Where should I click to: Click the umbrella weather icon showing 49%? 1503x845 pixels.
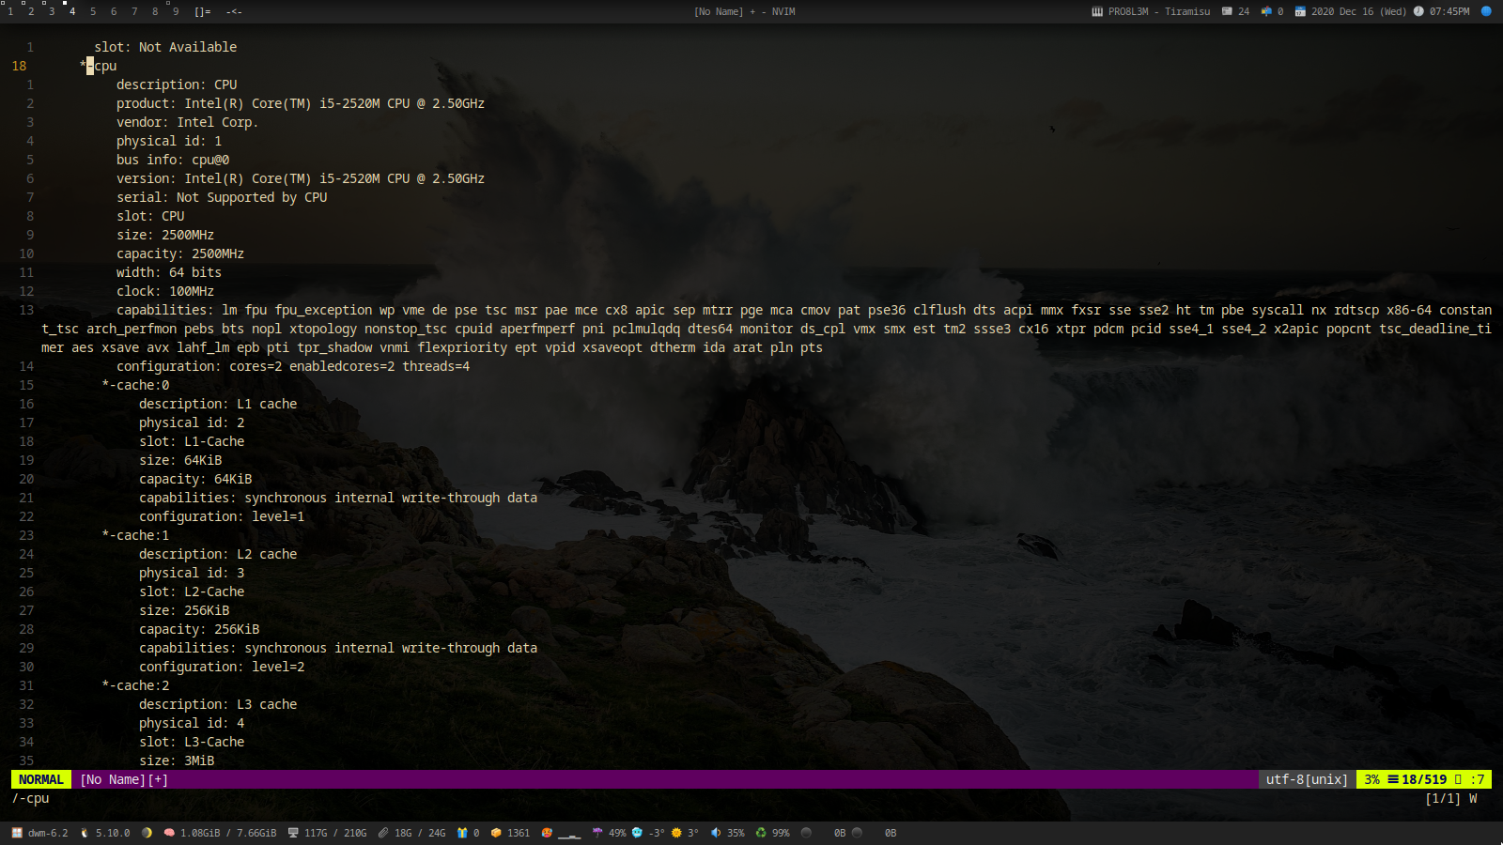point(597,833)
